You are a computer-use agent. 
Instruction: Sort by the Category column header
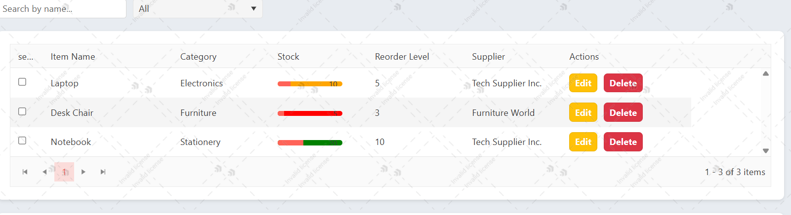click(x=198, y=57)
